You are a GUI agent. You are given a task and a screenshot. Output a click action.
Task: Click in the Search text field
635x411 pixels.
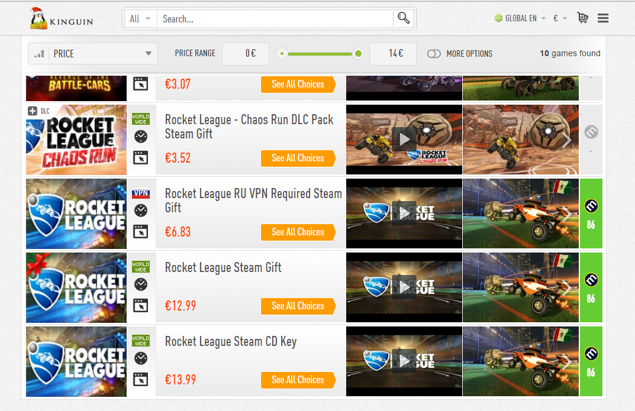pyautogui.click(x=275, y=19)
